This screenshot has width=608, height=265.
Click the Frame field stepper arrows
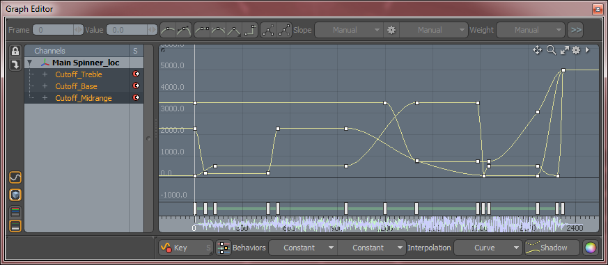79,30
